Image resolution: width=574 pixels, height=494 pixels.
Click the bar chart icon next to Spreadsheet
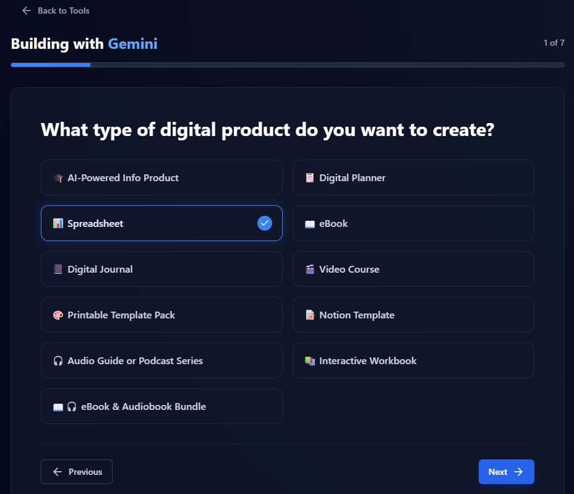(x=58, y=224)
